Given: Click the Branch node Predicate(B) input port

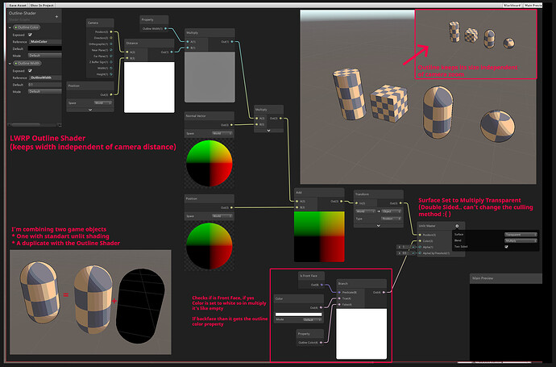Looking at the screenshot, I should point(339,293).
